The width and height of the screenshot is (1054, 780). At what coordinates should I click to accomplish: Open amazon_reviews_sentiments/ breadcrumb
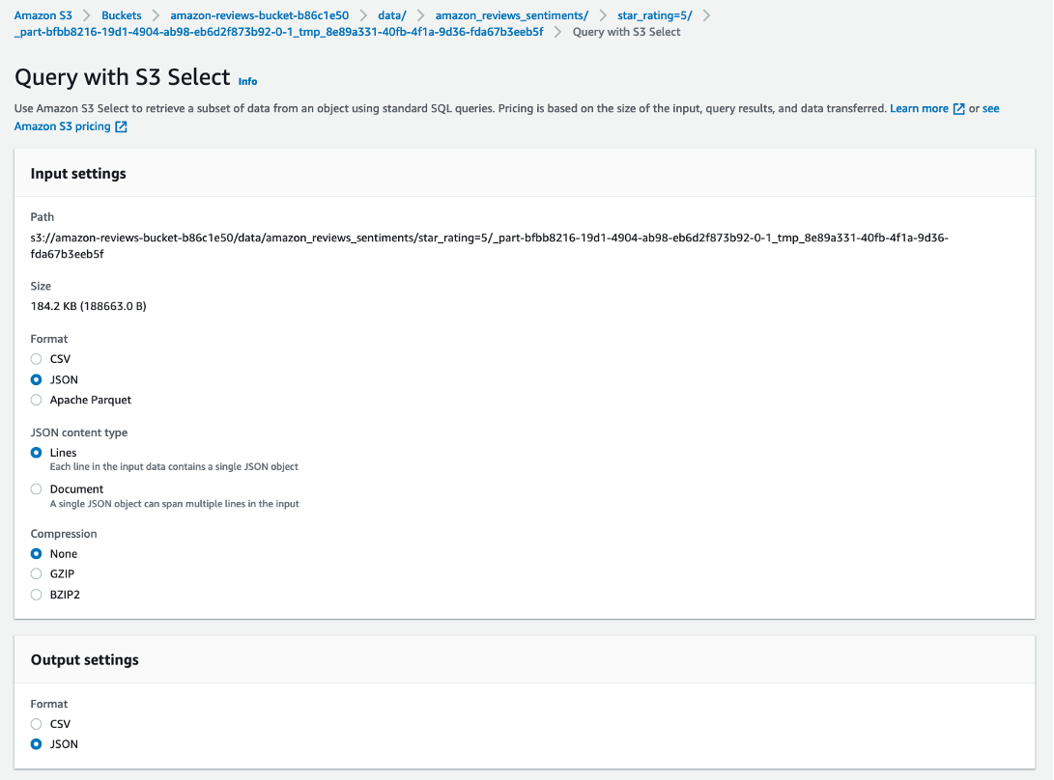(x=511, y=15)
